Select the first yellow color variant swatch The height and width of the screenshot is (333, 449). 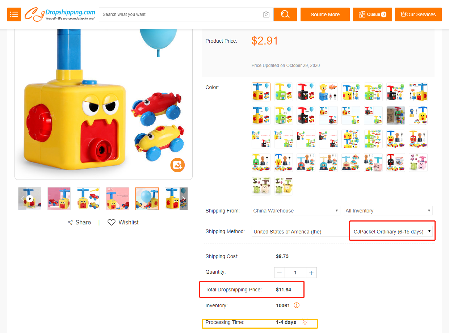pyautogui.click(x=261, y=92)
